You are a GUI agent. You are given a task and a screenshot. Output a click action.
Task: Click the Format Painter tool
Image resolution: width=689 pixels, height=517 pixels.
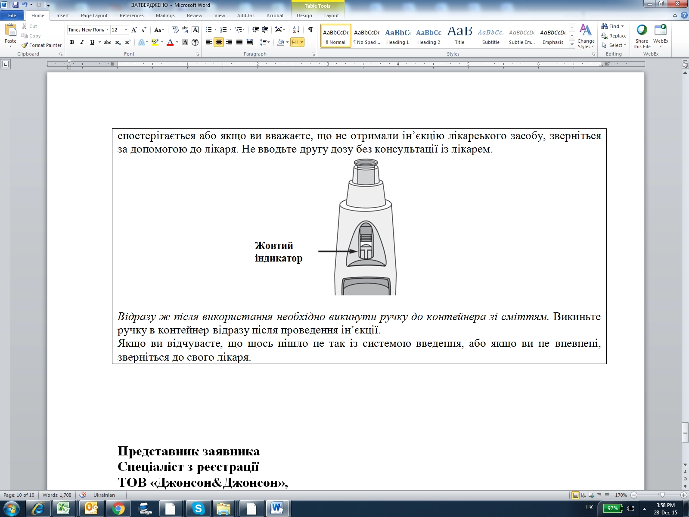(42, 45)
